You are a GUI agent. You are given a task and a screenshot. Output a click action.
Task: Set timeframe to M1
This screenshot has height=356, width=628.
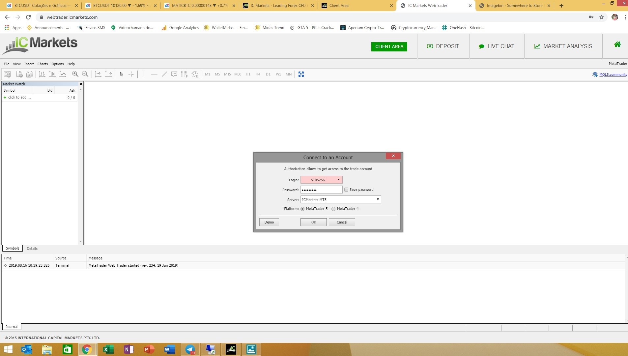point(208,74)
